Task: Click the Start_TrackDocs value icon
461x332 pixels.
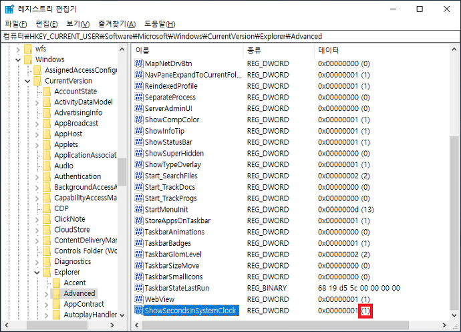Action: coord(139,187)
